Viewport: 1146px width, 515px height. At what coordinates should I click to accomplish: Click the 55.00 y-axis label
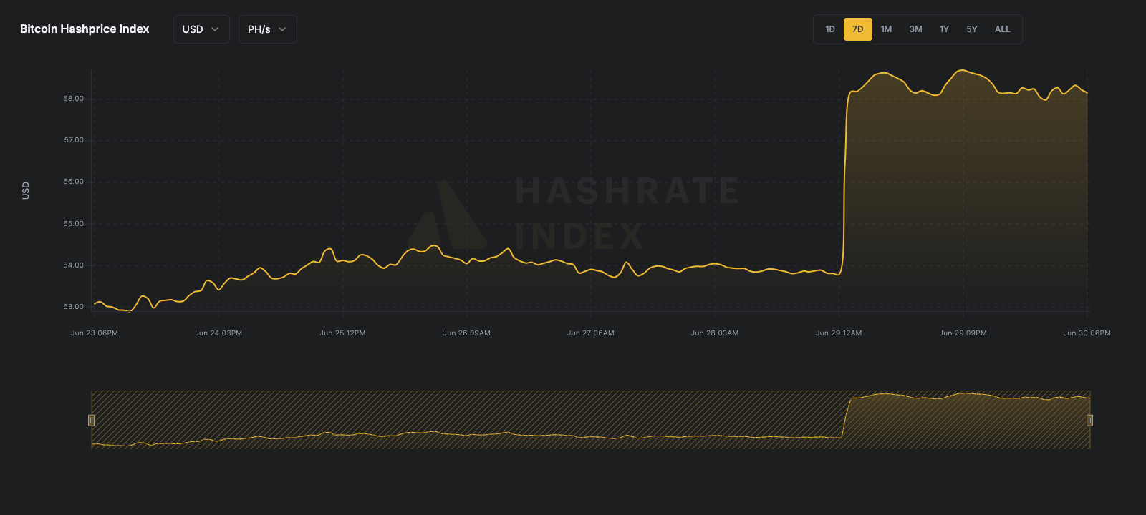point(73,224)
